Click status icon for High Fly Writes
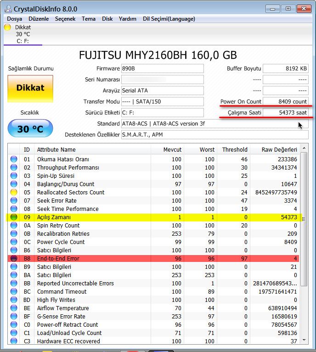Viewport: 316px width, 352px height. (14, 300)
